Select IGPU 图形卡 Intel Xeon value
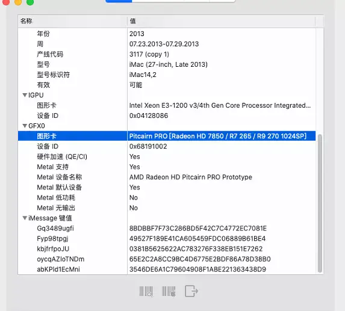This screenshot has height=311, width=345. [220, 105]
